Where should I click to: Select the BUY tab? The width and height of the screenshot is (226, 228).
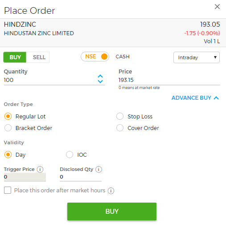[x=15, y=57]
